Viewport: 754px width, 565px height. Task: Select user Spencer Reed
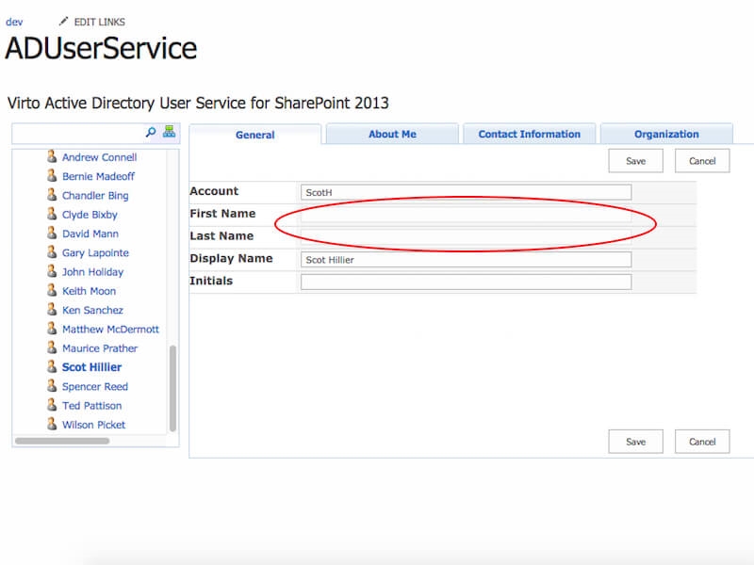pos(95,387)
